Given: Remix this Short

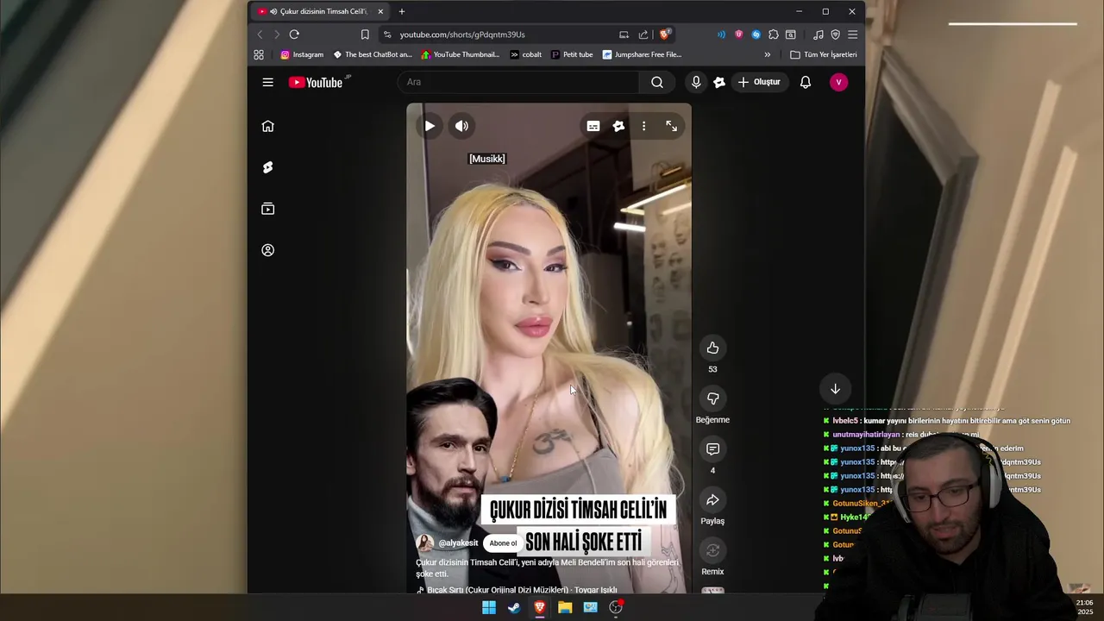Looking at the screenshot, I should [x=712, y=550].
